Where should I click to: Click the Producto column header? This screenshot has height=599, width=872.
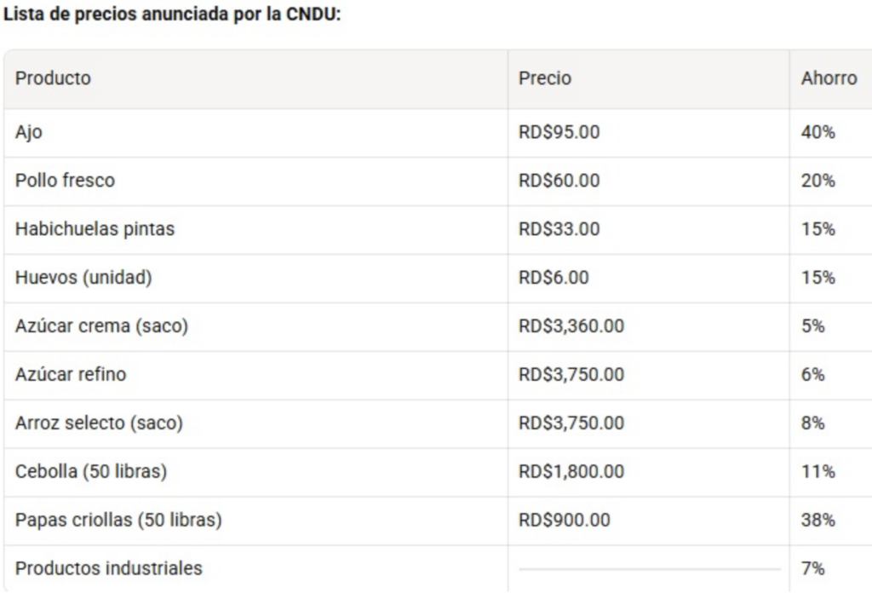(x=53, y=78)
